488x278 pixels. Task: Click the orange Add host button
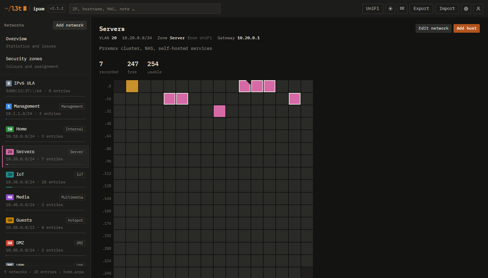[467, 28]
